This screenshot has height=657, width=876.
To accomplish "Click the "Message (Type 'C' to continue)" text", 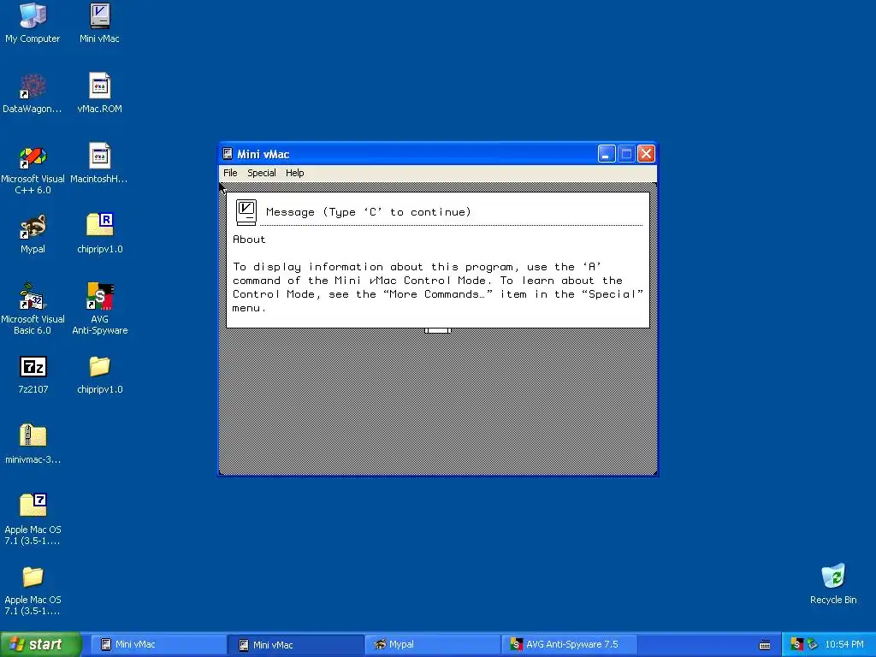I will 369,212.
